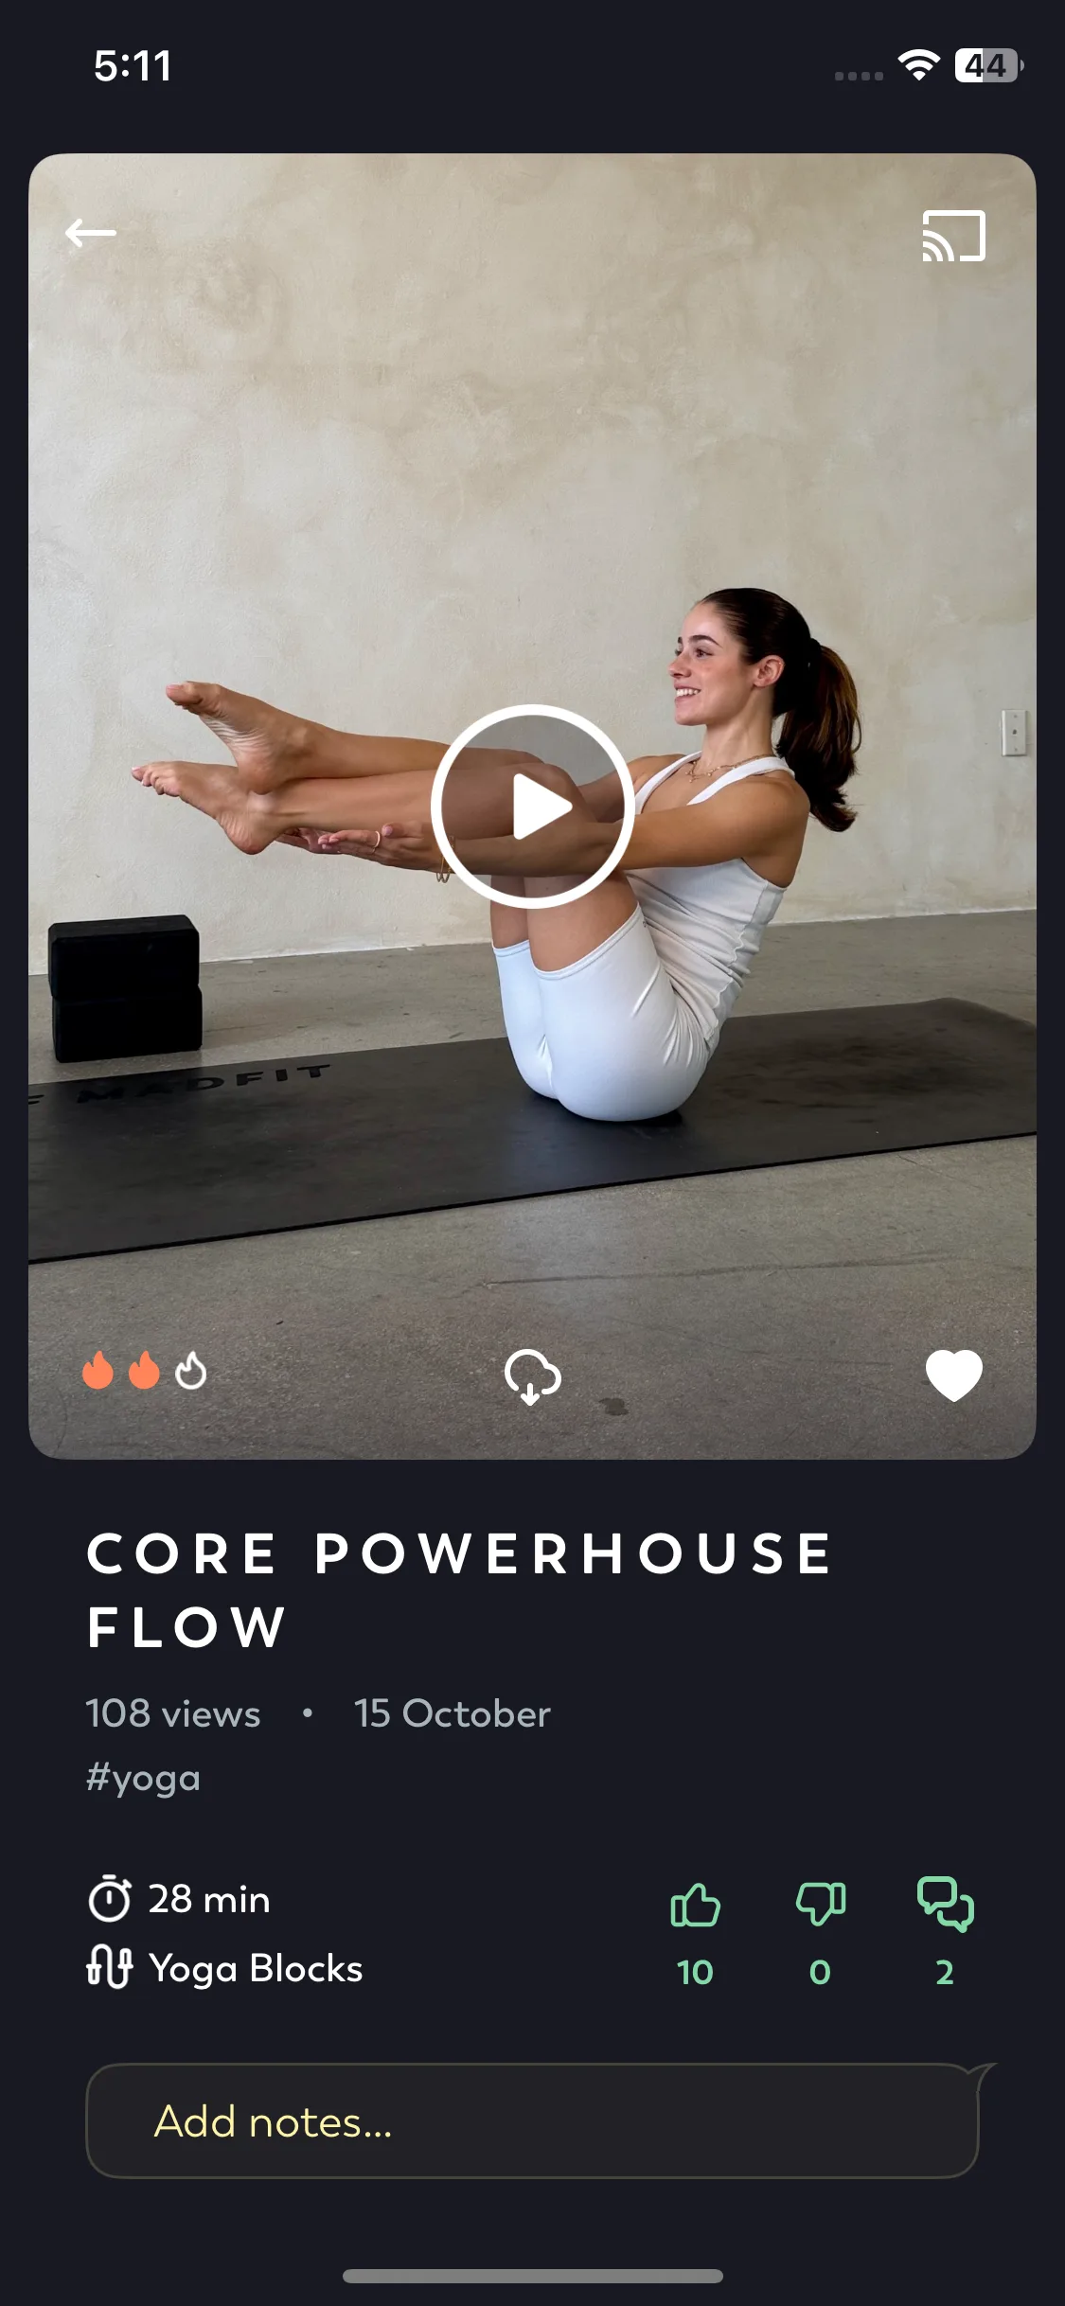
Task: Tap the cloud download icon
Action: pyautogui.click(x=532, y=1376)
